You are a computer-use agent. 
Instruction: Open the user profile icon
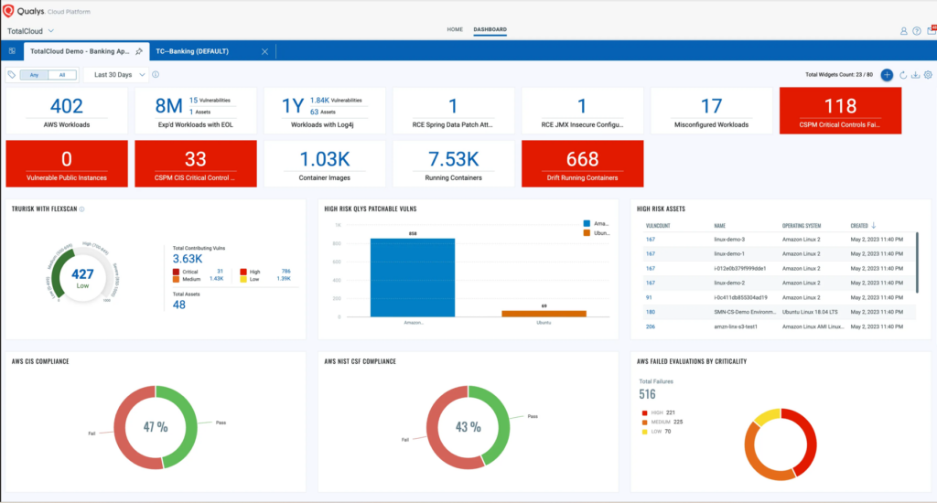click(x=903, y=31)
